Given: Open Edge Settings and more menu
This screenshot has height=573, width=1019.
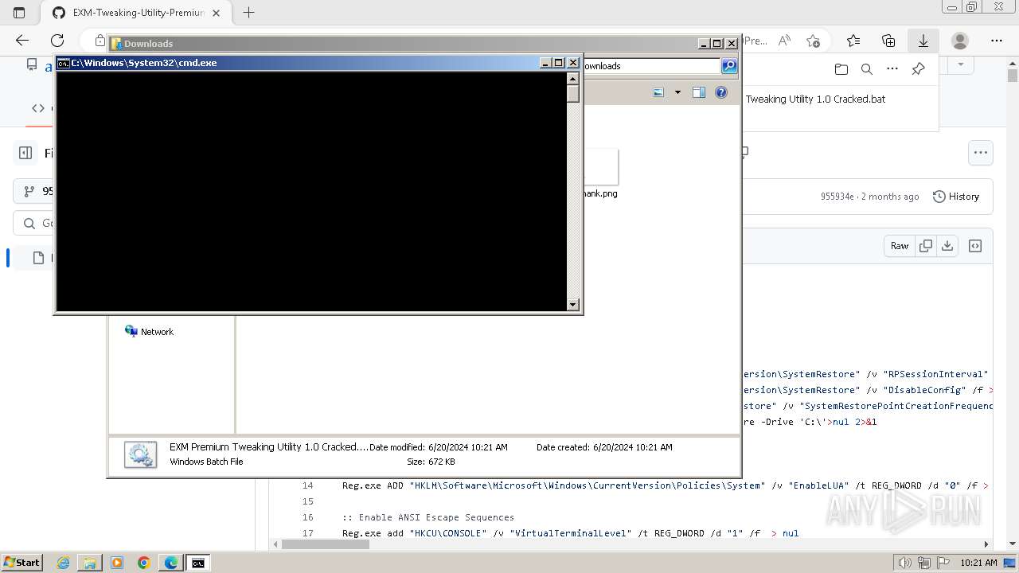Looking at the screenshot, I should [x=997, y=41].
